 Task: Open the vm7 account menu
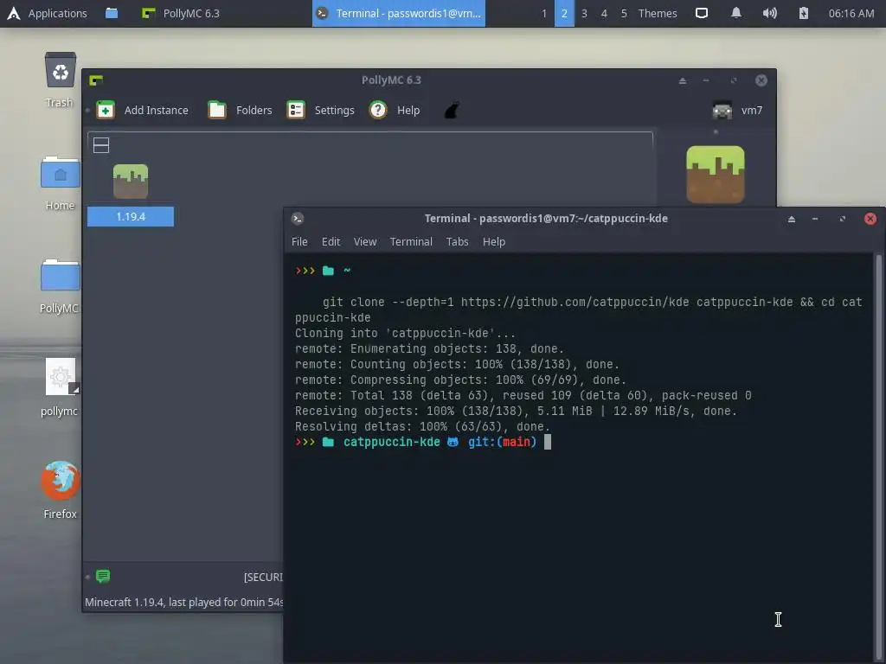tap(737, 110)
